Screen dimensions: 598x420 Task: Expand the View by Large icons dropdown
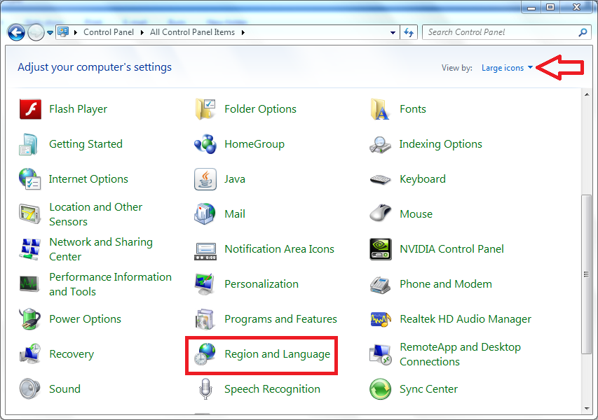coord(507,68)
